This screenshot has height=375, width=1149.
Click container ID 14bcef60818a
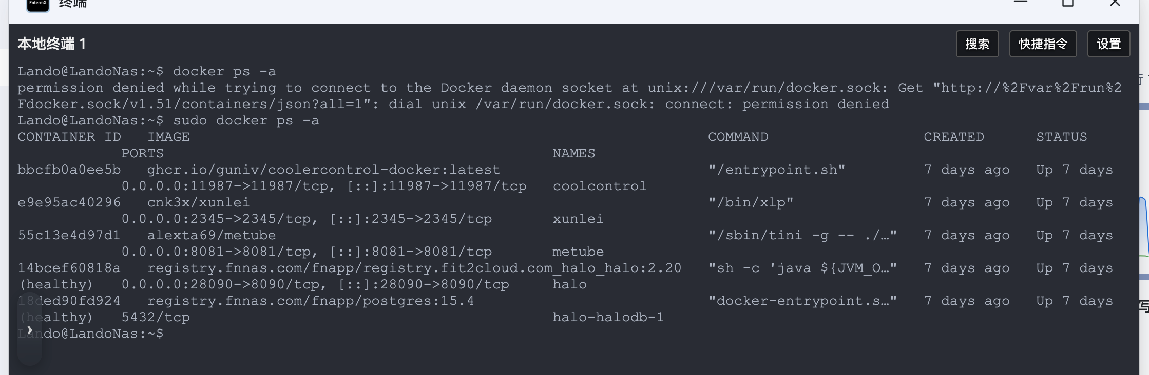(x=69, y=268)
